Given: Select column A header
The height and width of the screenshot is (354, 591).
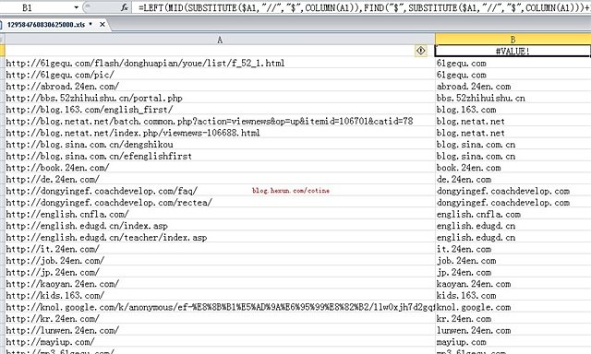Looking at the screenshot, I should click(x=220, y=40).
